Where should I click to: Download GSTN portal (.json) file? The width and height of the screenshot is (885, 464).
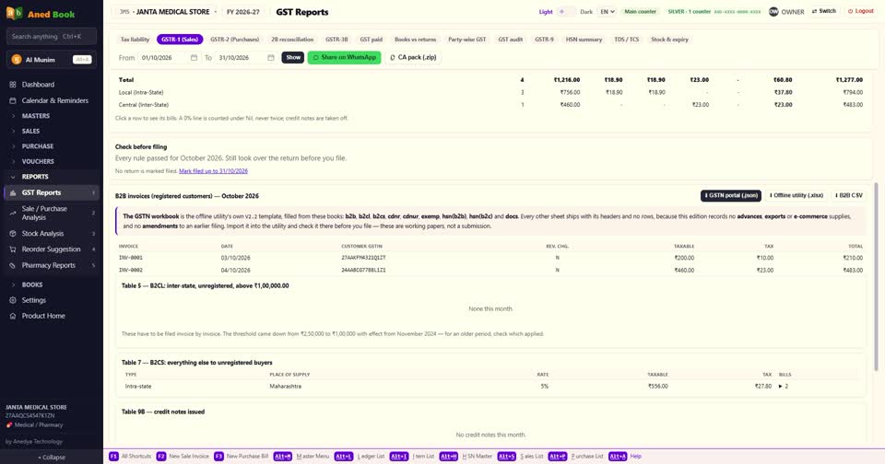click(731, 196)
